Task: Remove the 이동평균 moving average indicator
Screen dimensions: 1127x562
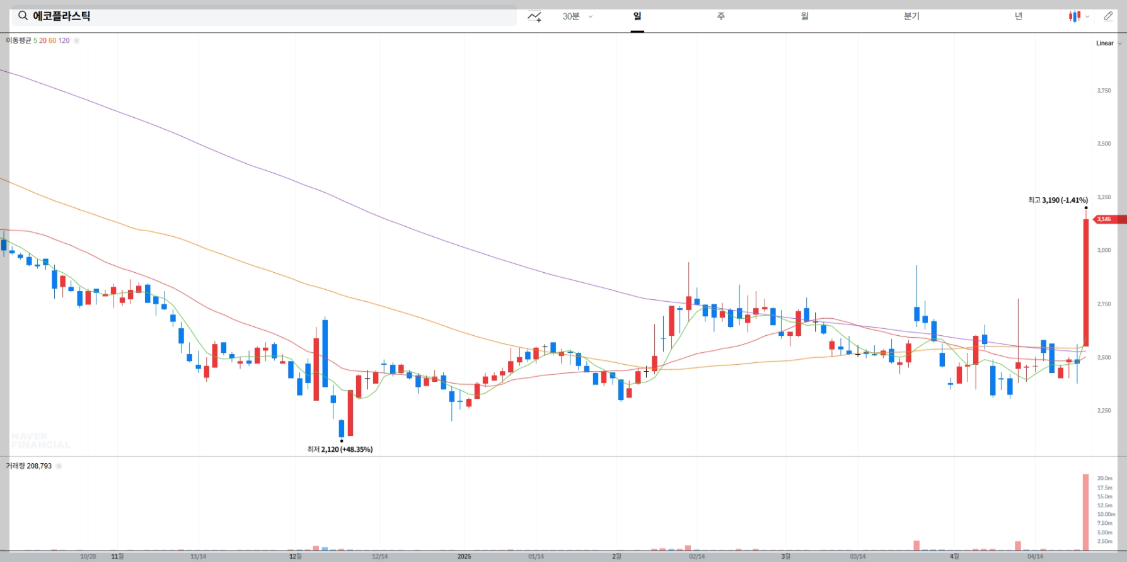Action: (77, 40)
